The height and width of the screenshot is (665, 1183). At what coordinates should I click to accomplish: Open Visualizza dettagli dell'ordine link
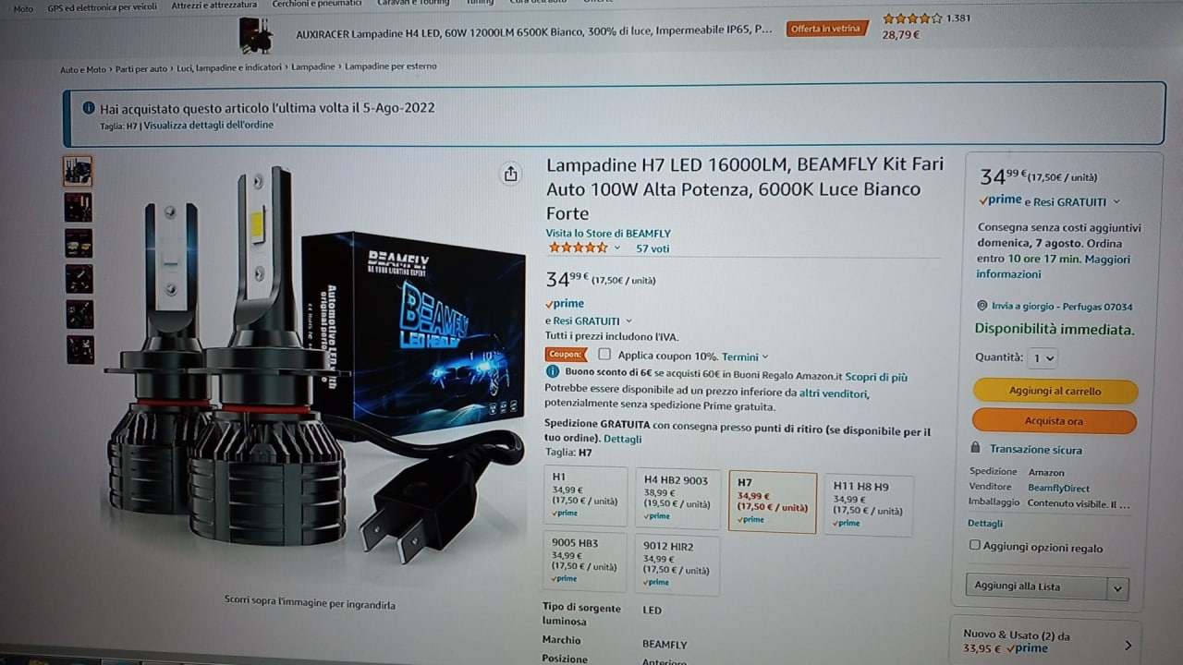tap(209, 125)
